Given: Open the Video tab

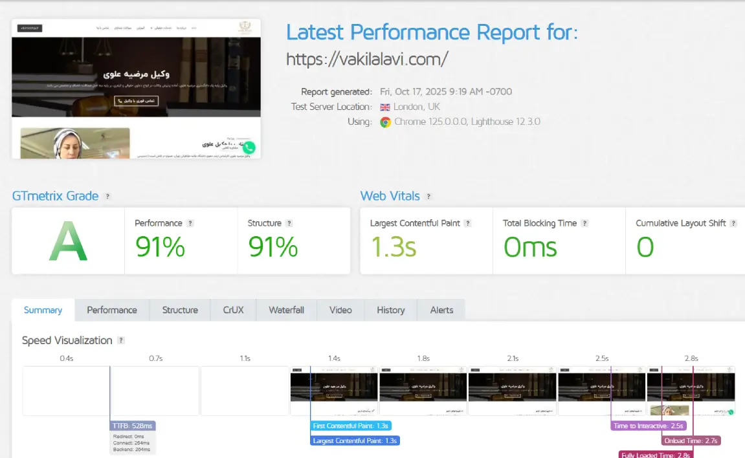Looking at the screenshot, I should 340,310.
